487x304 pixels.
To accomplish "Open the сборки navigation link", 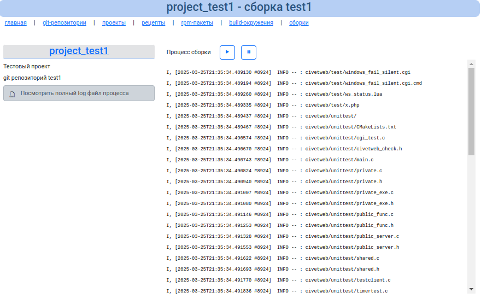I will click(299, 23).
